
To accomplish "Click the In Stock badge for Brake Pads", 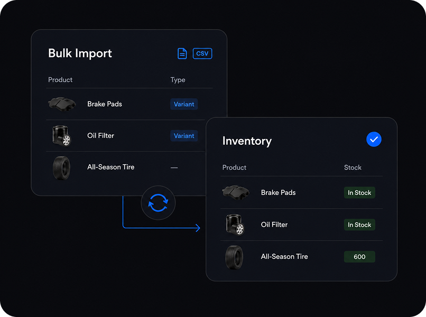I will [359, 193].
